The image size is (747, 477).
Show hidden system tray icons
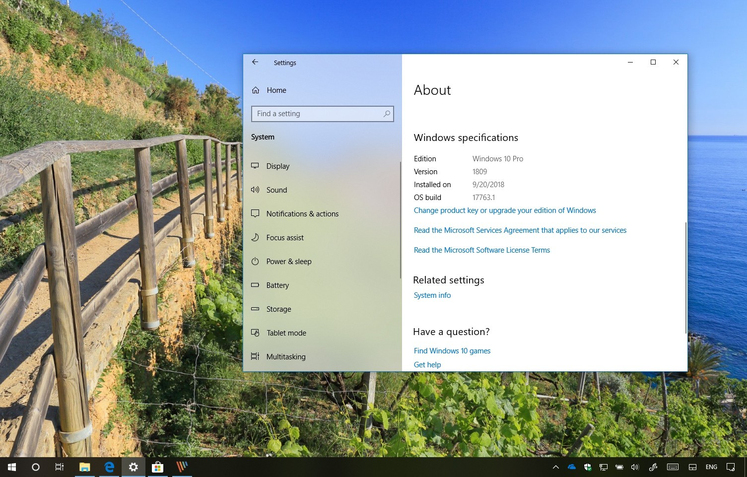tap(556, 467)
